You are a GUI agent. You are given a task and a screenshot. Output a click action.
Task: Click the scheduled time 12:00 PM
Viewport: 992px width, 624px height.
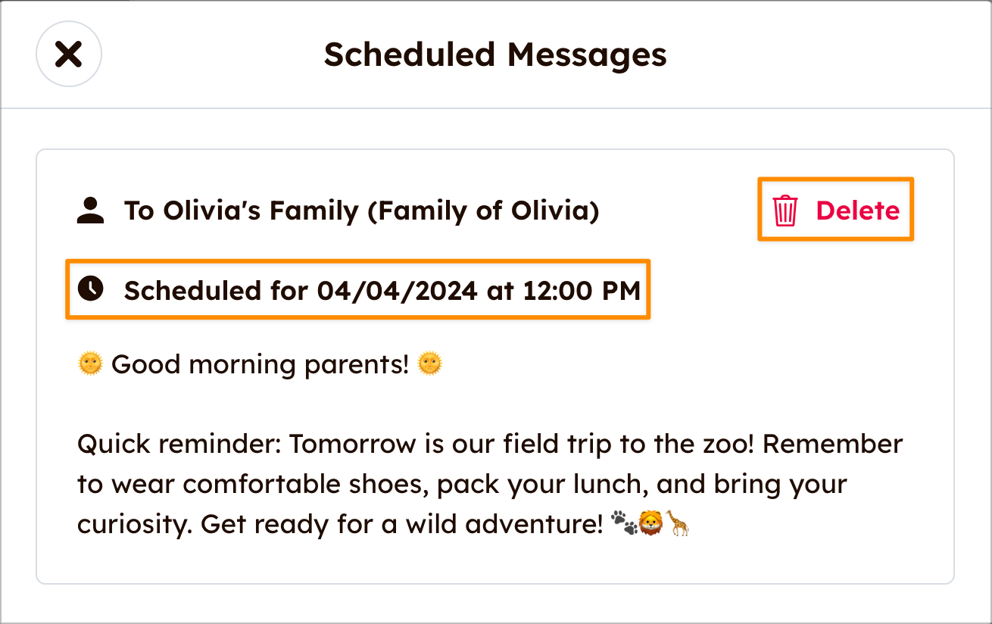tap(582, 290)
